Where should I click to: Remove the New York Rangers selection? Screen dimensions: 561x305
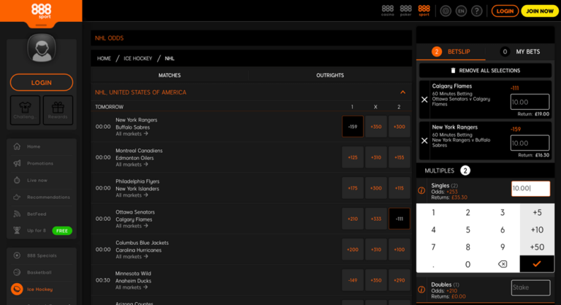coord(424,141)
